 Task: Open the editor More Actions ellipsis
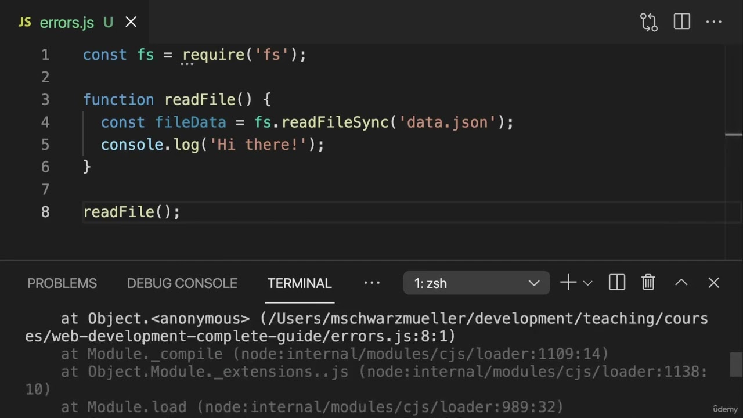point(714,22)
